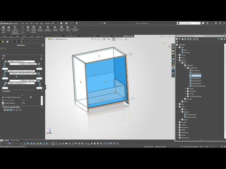
Task: Collapse the Parameters section
Action: click(42, 91)
